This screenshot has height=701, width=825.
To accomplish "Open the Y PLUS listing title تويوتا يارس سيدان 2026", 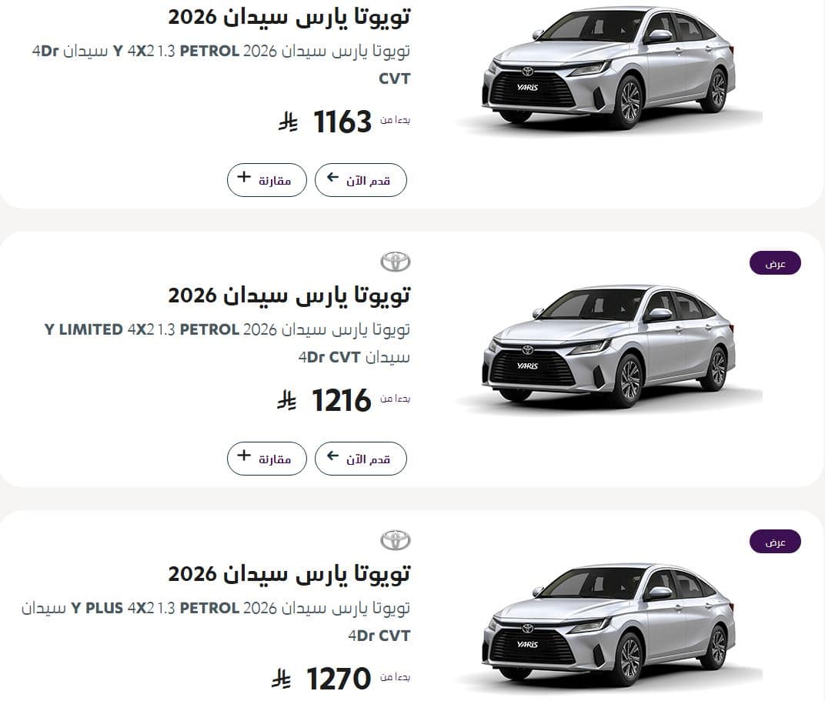I will pos(289,574).
